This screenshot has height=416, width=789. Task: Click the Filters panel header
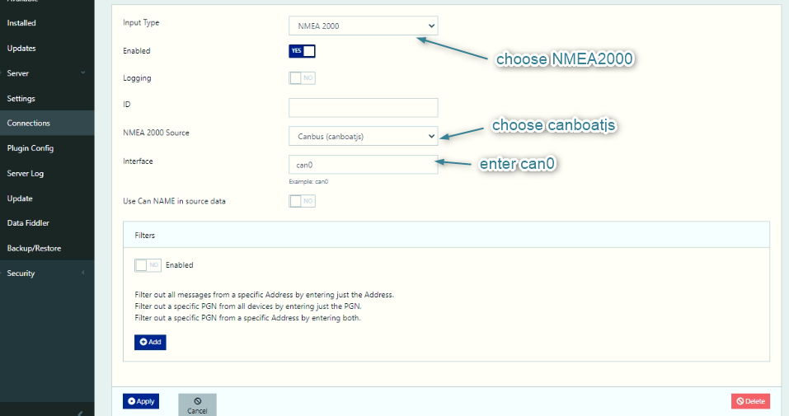pyautogui.click(x=446, y=235)
